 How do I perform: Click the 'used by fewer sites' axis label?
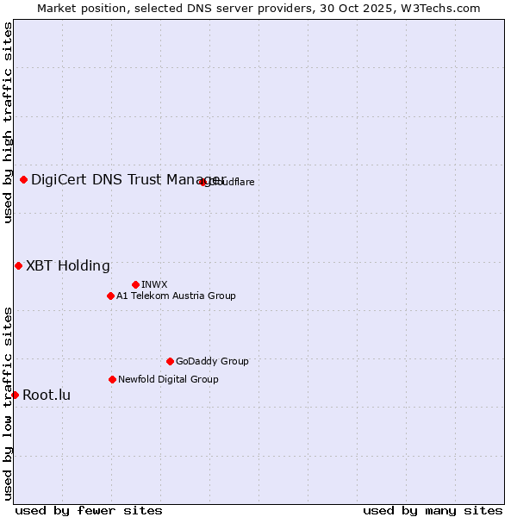[x=89, y=510]
